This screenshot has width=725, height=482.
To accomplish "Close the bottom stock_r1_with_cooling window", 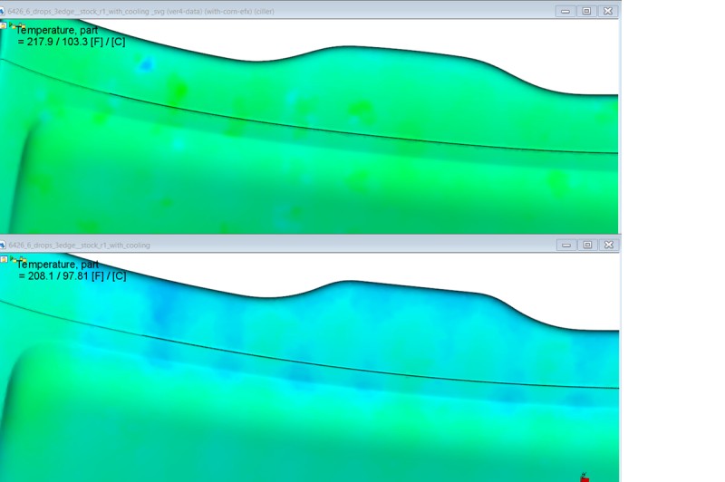I will (607, 245).
